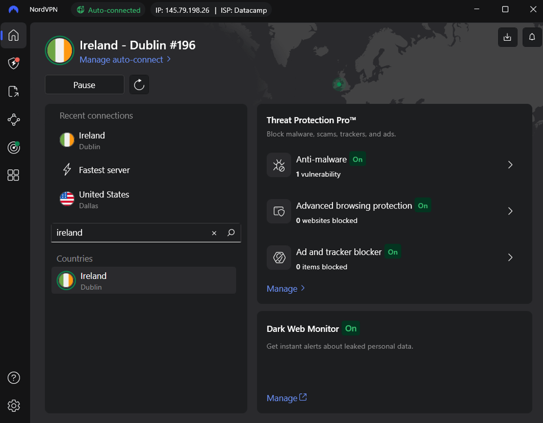Maximize the NordVPN window

(505, 10)
